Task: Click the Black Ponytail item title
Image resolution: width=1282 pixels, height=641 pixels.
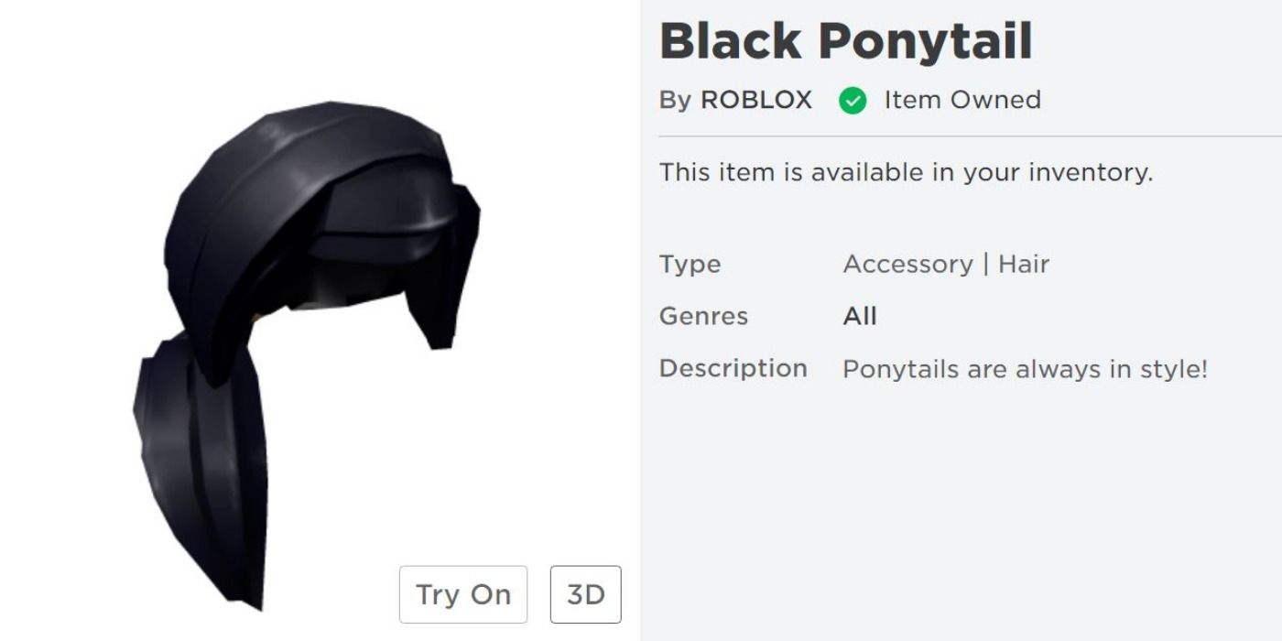Action: click(845, 41)
